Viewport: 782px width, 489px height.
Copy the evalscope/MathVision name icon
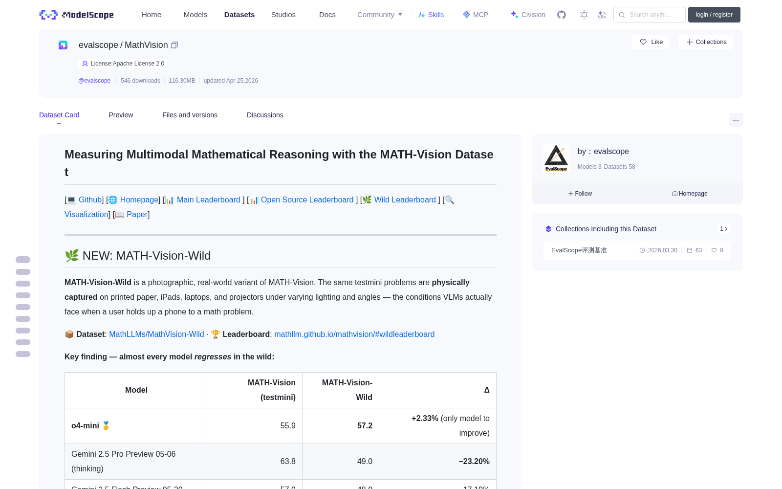coord(174,45)
